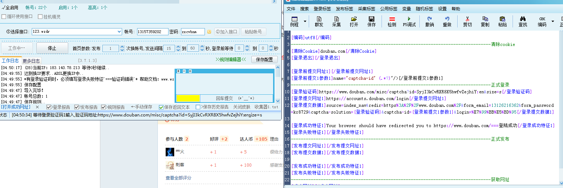
Task: Click the 严火 user avatar
Action: pyautogui.click(x=170, y=152)
